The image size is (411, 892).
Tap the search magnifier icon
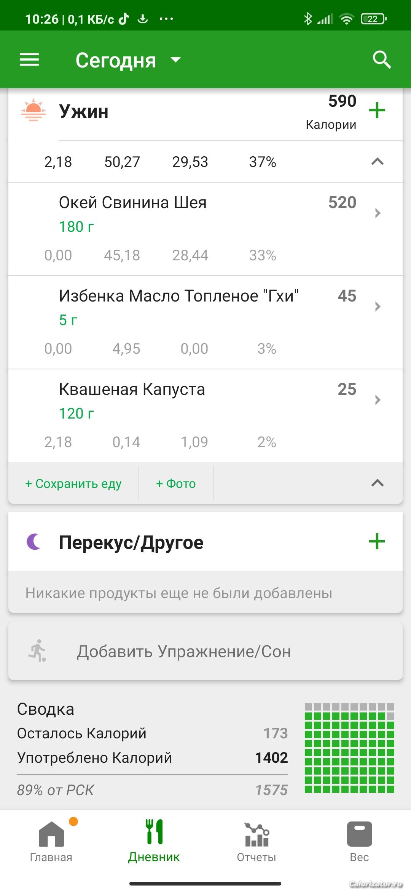coord(382,60)
